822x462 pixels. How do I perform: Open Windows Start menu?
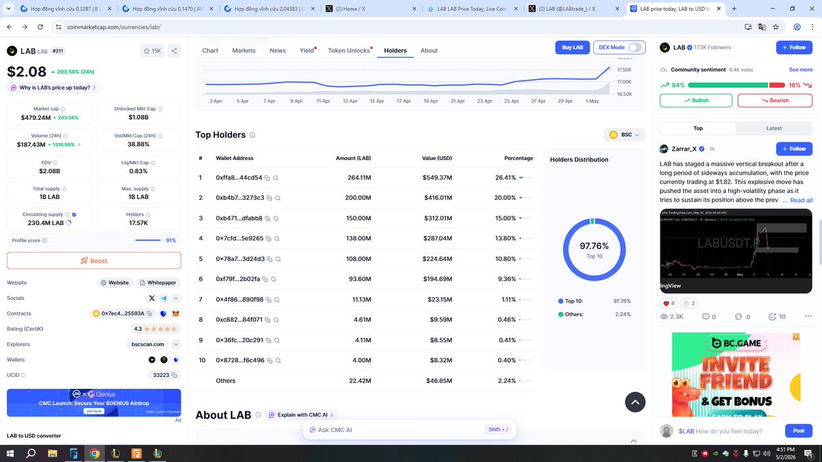click(10, 453)
